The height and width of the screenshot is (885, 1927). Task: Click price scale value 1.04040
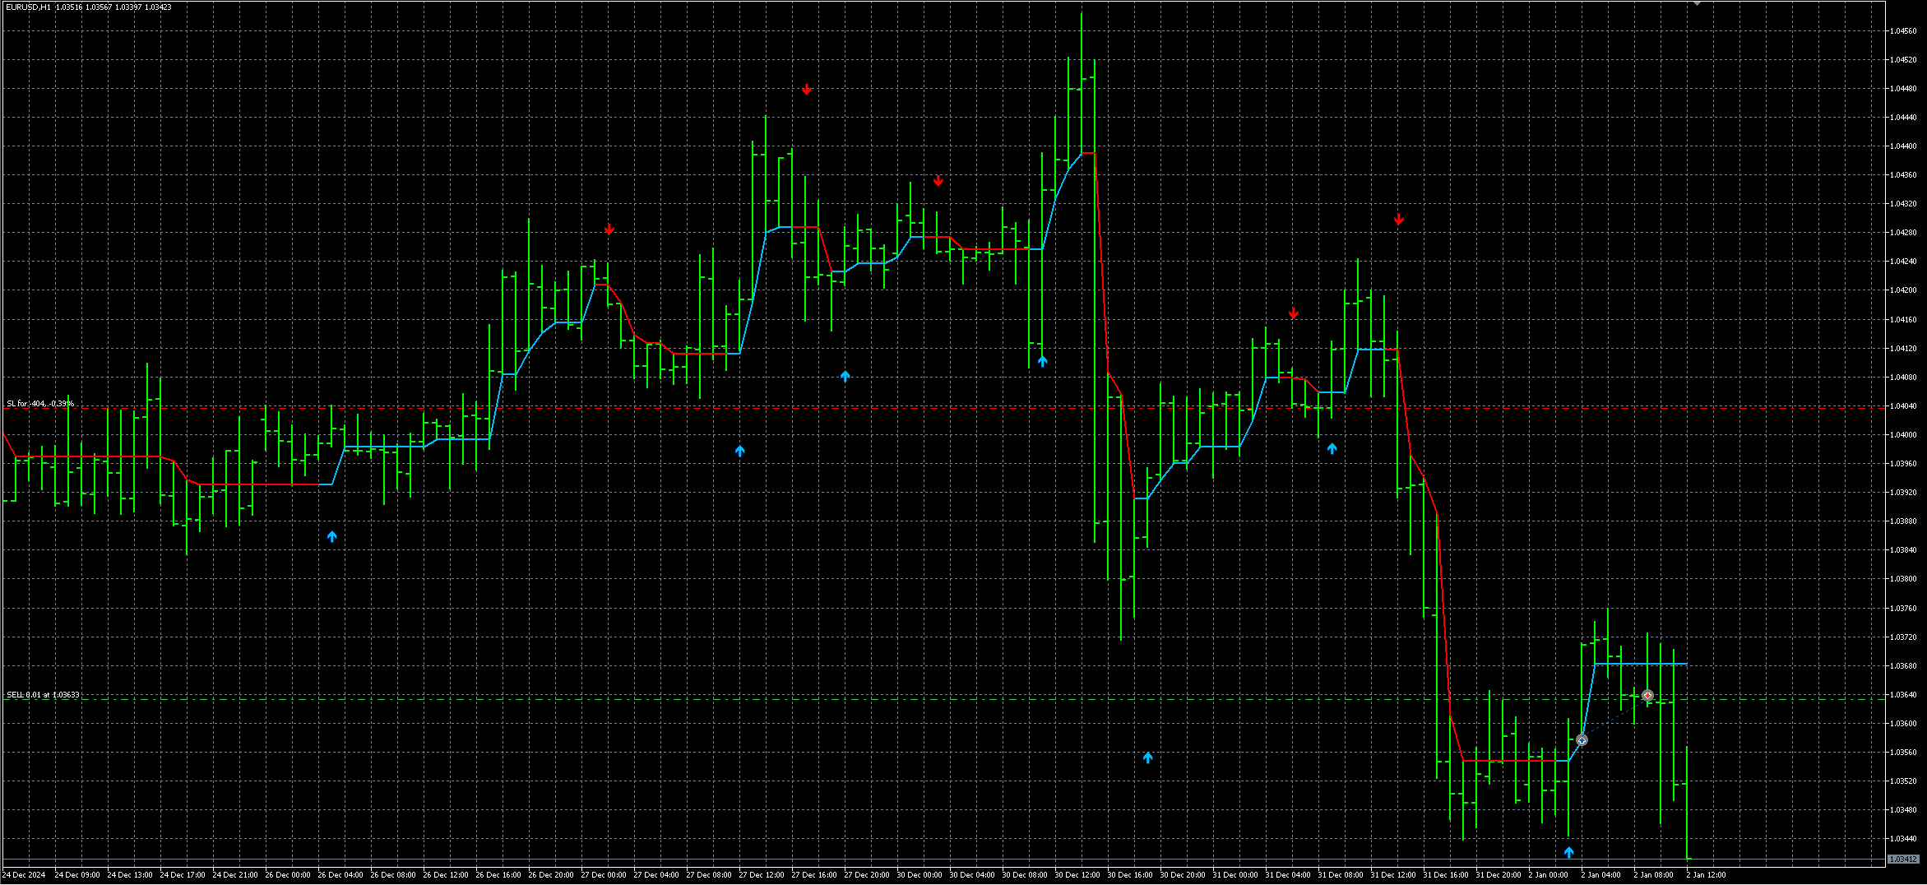coord(1902,406)
